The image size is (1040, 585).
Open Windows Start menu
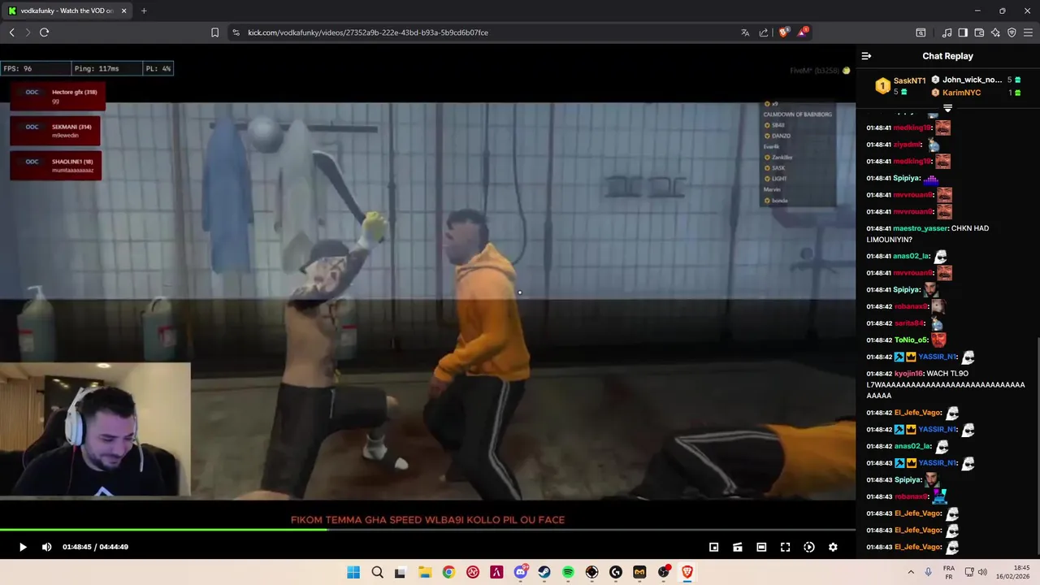pyautogui.click(x=353, y=572)
